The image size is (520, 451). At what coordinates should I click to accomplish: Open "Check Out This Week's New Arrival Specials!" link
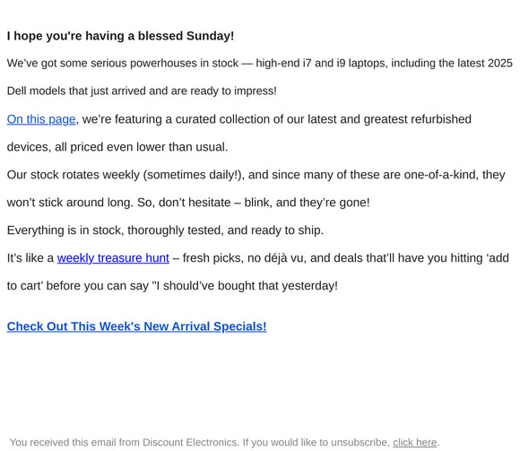click(x=136, y=326)
